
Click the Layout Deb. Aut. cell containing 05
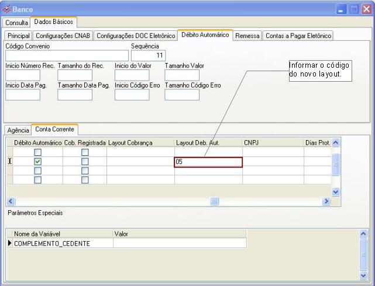208,162
